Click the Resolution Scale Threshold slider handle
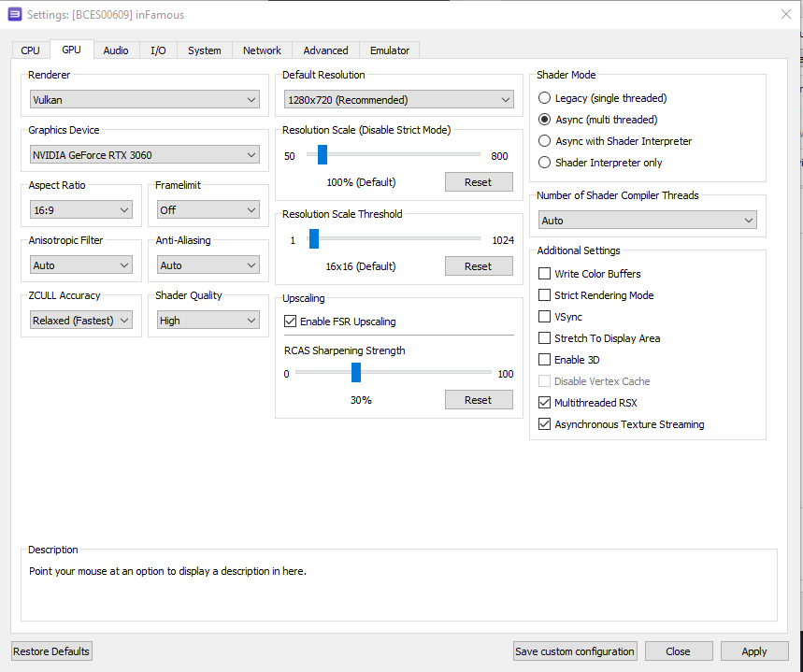The height and width of the screenshot is (672, 803). point(314,238)
